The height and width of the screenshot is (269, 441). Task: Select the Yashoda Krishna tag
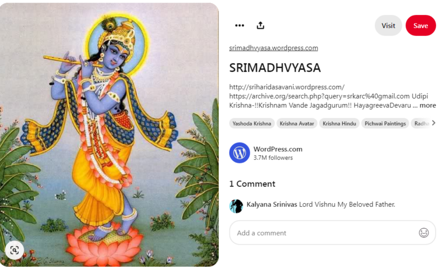pos(252,123)
